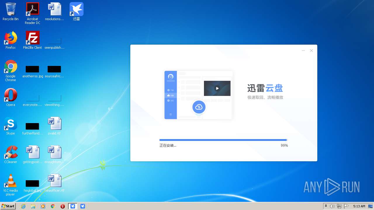The width and height of the screenshot is (374, 210).
Task: Open the volume speaker tray icon
Action: point(332,206)
